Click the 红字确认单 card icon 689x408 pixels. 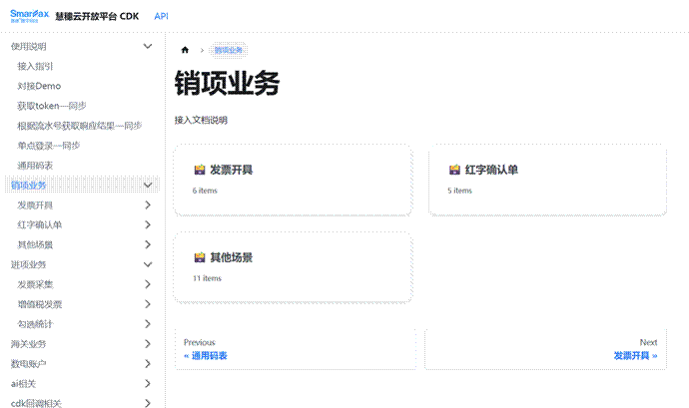pyautogui.click(x=454, y=170)
